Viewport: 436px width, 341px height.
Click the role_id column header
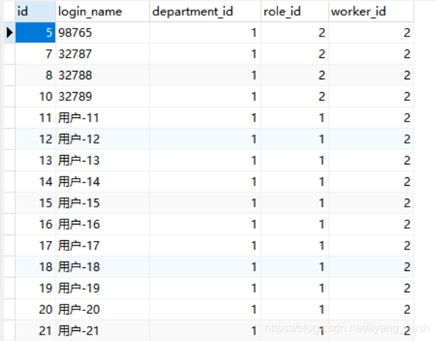click(294, 11)
